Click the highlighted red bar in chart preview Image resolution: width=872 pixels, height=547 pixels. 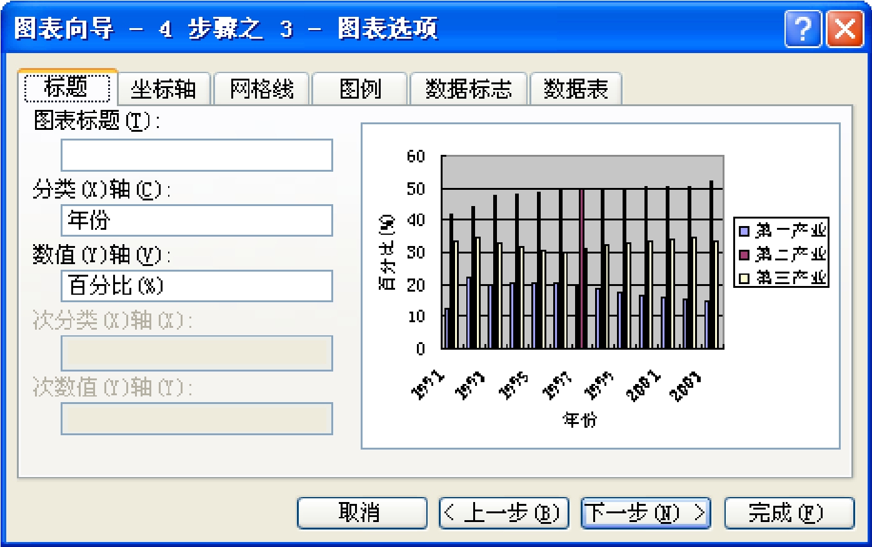[582, 269]
